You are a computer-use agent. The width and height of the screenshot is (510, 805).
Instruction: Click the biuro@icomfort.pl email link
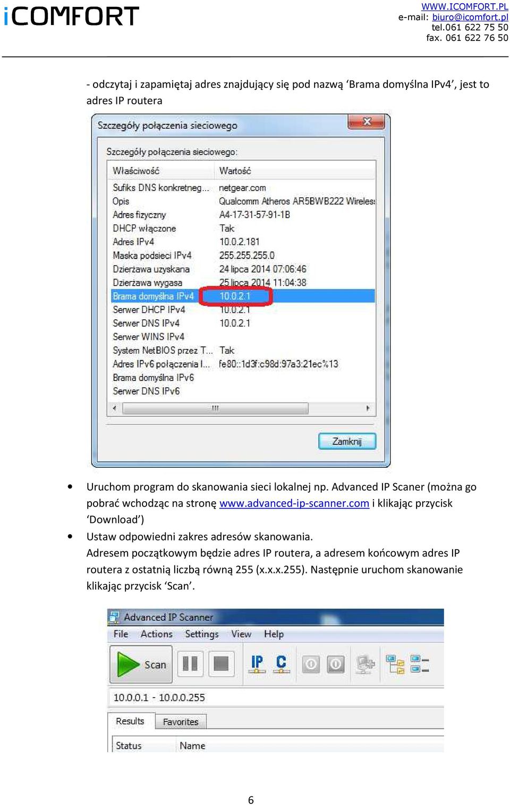pos(470,17)
